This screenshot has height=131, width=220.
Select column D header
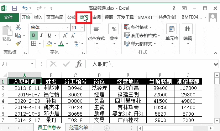pos(99,75)
